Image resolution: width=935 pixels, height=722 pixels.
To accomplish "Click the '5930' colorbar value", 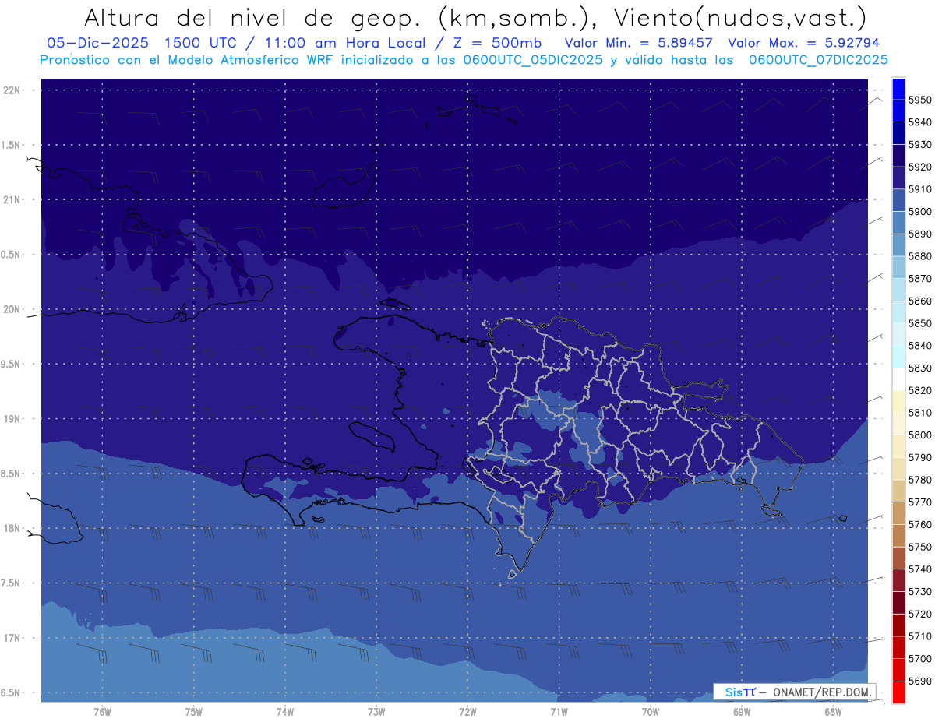I will [920, 144].
